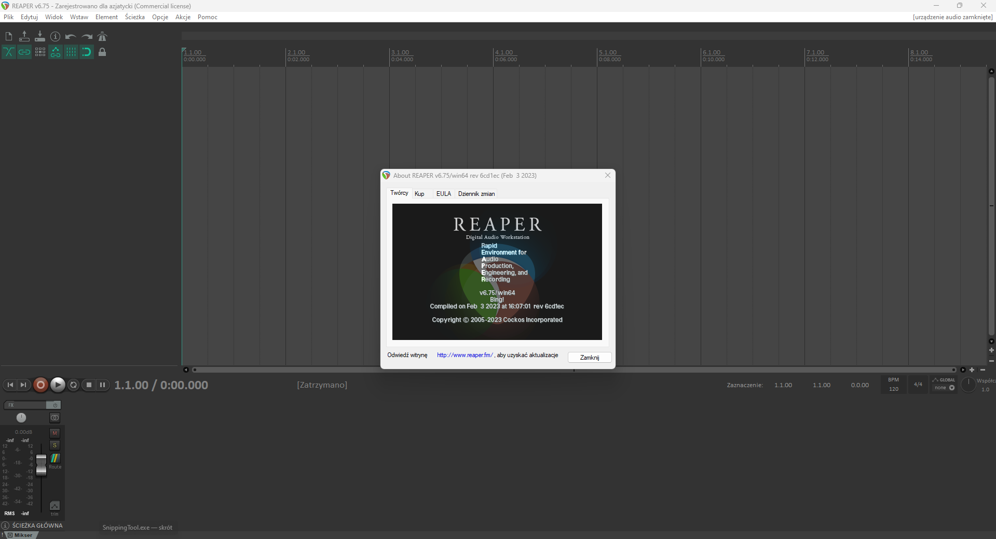The width and height of the screenshot is (996, 539).
Task: Toggle grid lines with the dashed-lines icon
Action: point(71,52)
